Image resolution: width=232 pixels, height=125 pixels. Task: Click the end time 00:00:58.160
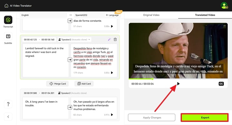coord(48,40)
